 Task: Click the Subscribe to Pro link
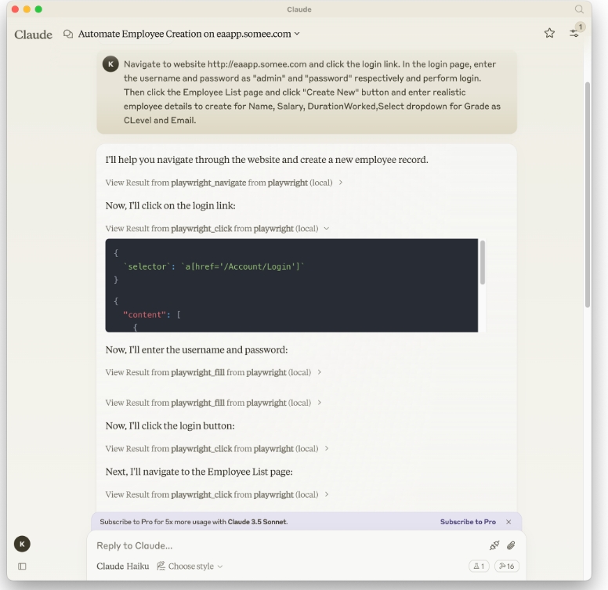[x=468, y=522]
